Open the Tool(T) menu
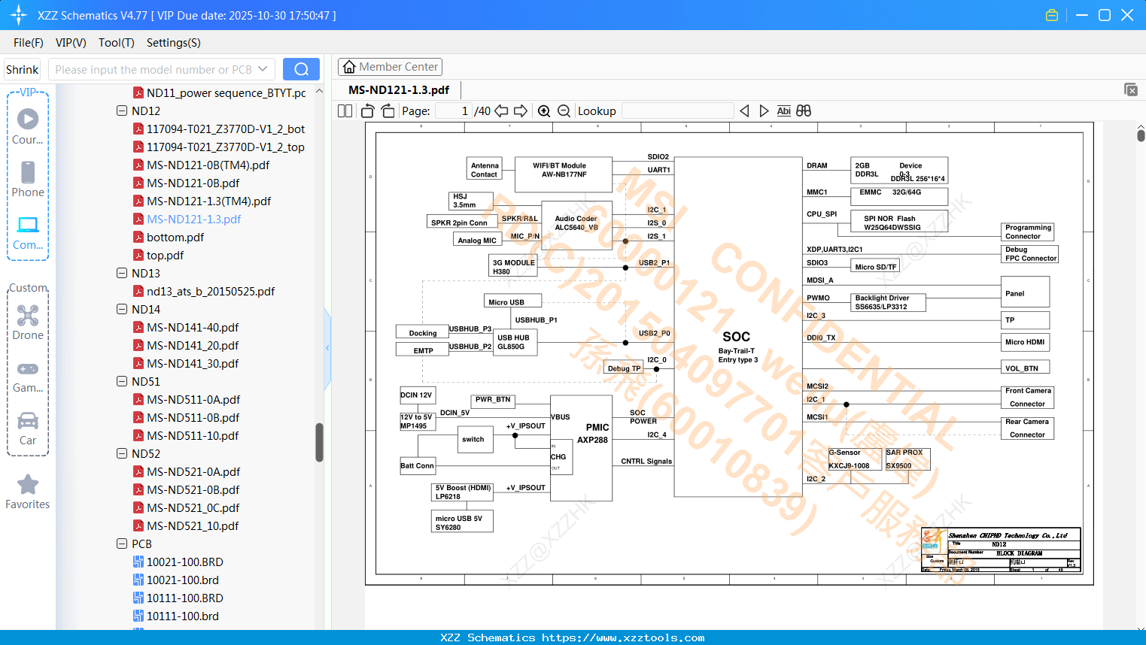Viewport: 1146px width, 645px height. (x=117, y=43)
